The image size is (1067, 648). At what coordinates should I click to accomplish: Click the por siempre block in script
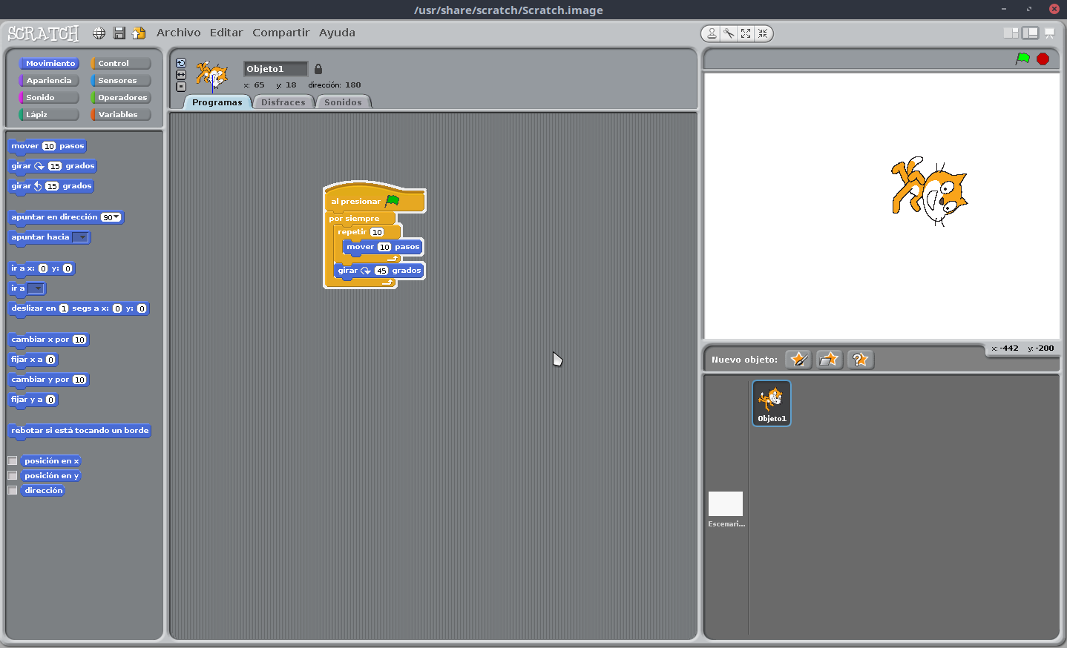click(x=355, y=219)
